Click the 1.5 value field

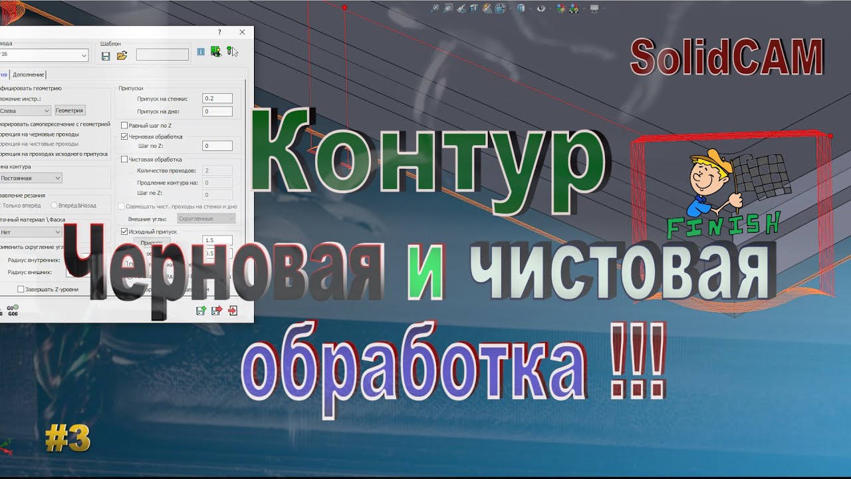pos(217,240)
